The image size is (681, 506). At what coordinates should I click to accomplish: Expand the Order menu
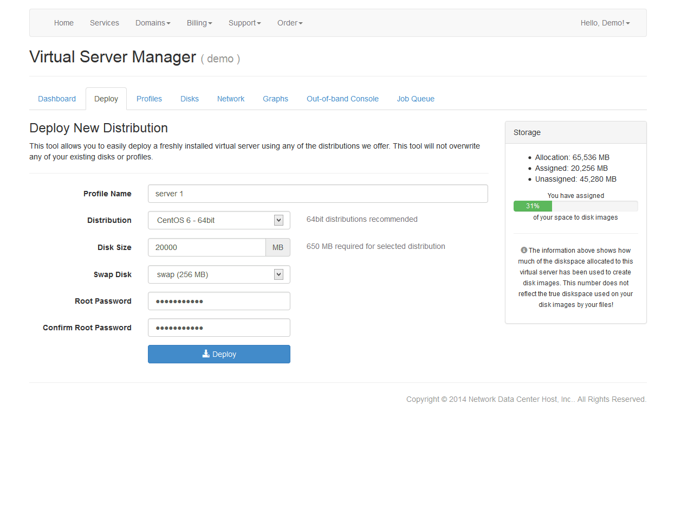(x=290, y=23)
